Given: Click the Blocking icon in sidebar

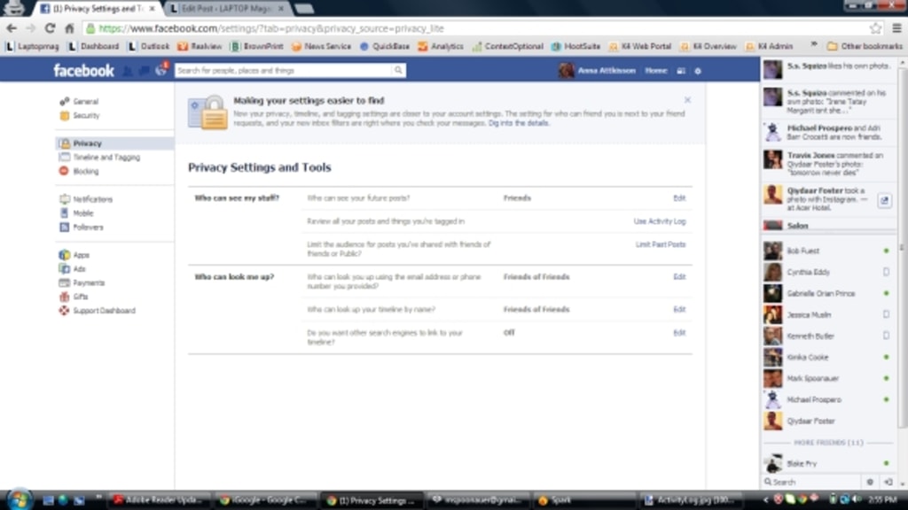Looking at the screenshot, I should tap(64, 171).
